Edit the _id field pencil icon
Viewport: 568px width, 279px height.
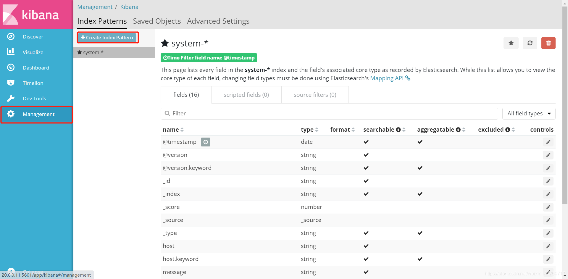(x=548, y=181)
